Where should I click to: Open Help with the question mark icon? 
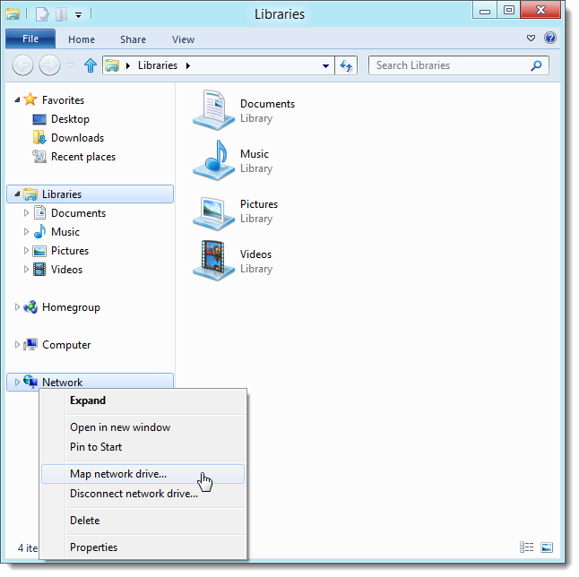pyautogui.click(x=550, y=38)
